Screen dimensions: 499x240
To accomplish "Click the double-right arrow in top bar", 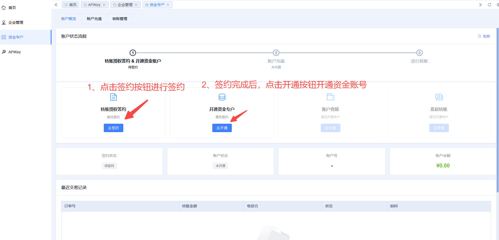I will (x=480, y=5).
